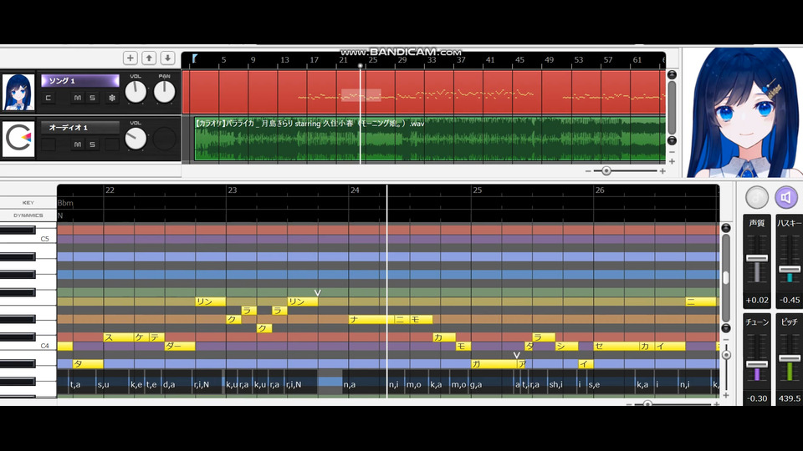Image resolution: width=803 pixels, height=451 pixels.
Task: Click the C button on ソング 1
Action: pos(49,98)
